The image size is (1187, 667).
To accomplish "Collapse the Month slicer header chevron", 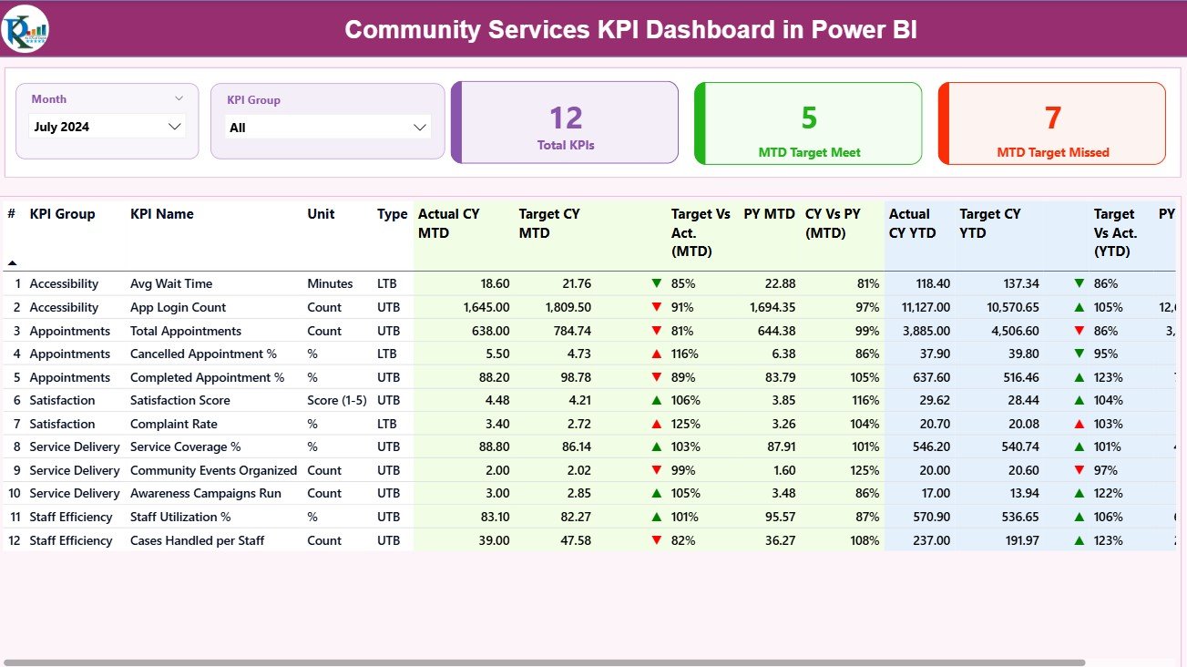I will tap(179, 98).
